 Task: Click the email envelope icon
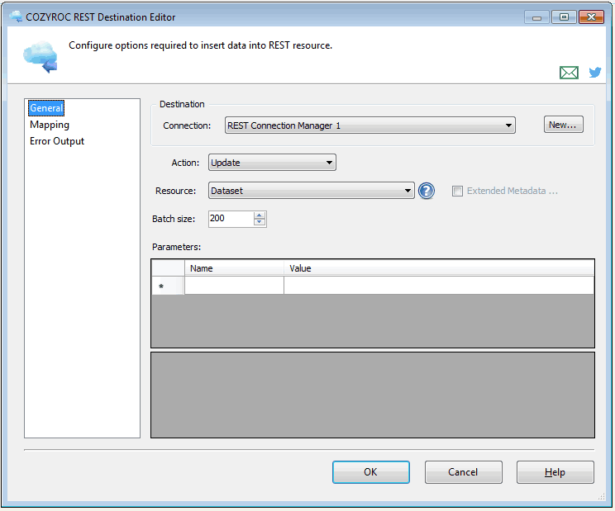[569, 73]
